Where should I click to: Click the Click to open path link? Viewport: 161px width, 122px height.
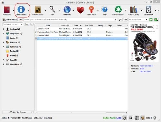pos(146,72)
